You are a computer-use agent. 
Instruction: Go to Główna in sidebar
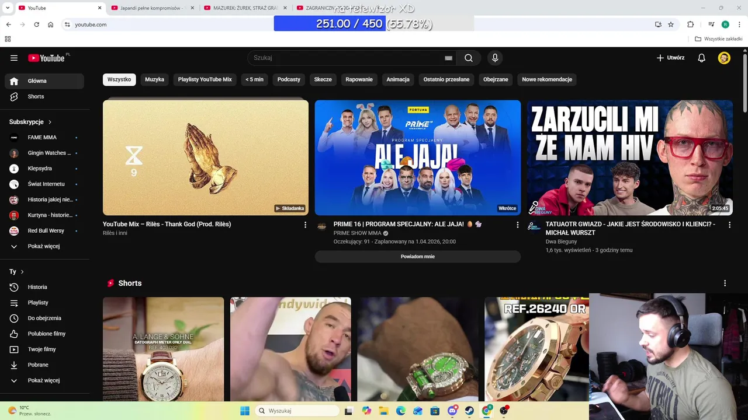tap(44, 81)
